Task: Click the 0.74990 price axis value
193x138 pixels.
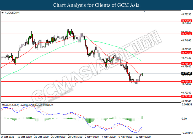Action: tap(187, 41)
